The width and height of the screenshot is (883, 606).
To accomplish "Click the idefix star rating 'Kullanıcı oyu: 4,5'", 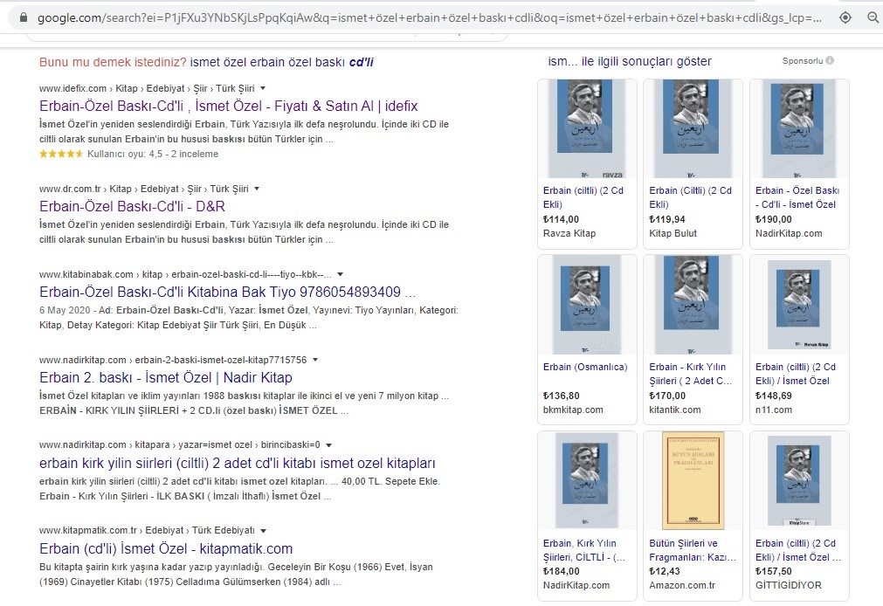I will pos(129,154).
